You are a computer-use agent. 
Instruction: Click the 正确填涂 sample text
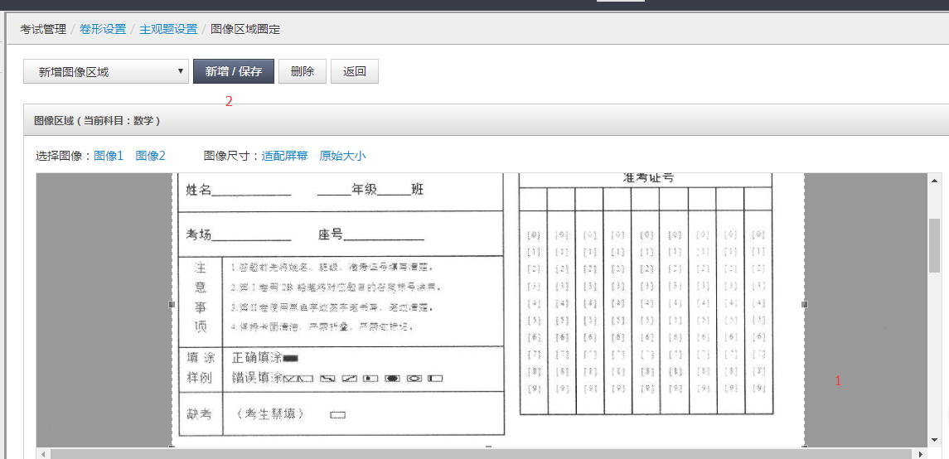coord(257,358)
